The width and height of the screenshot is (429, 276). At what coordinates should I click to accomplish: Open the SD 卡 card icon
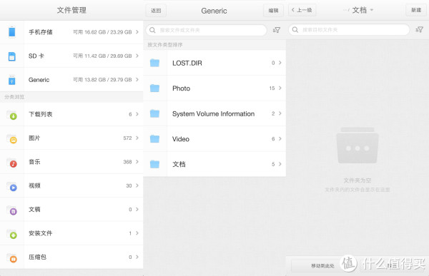tap(11, 56)
